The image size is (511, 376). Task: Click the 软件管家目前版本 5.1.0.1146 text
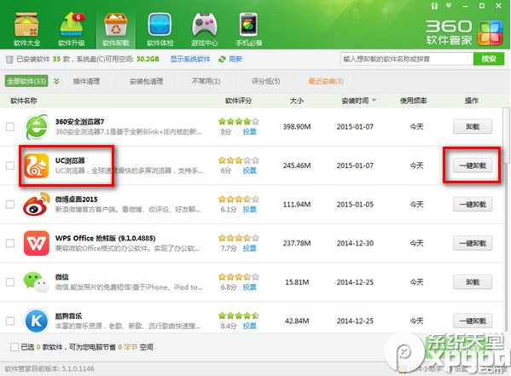[x=49, y=369]
